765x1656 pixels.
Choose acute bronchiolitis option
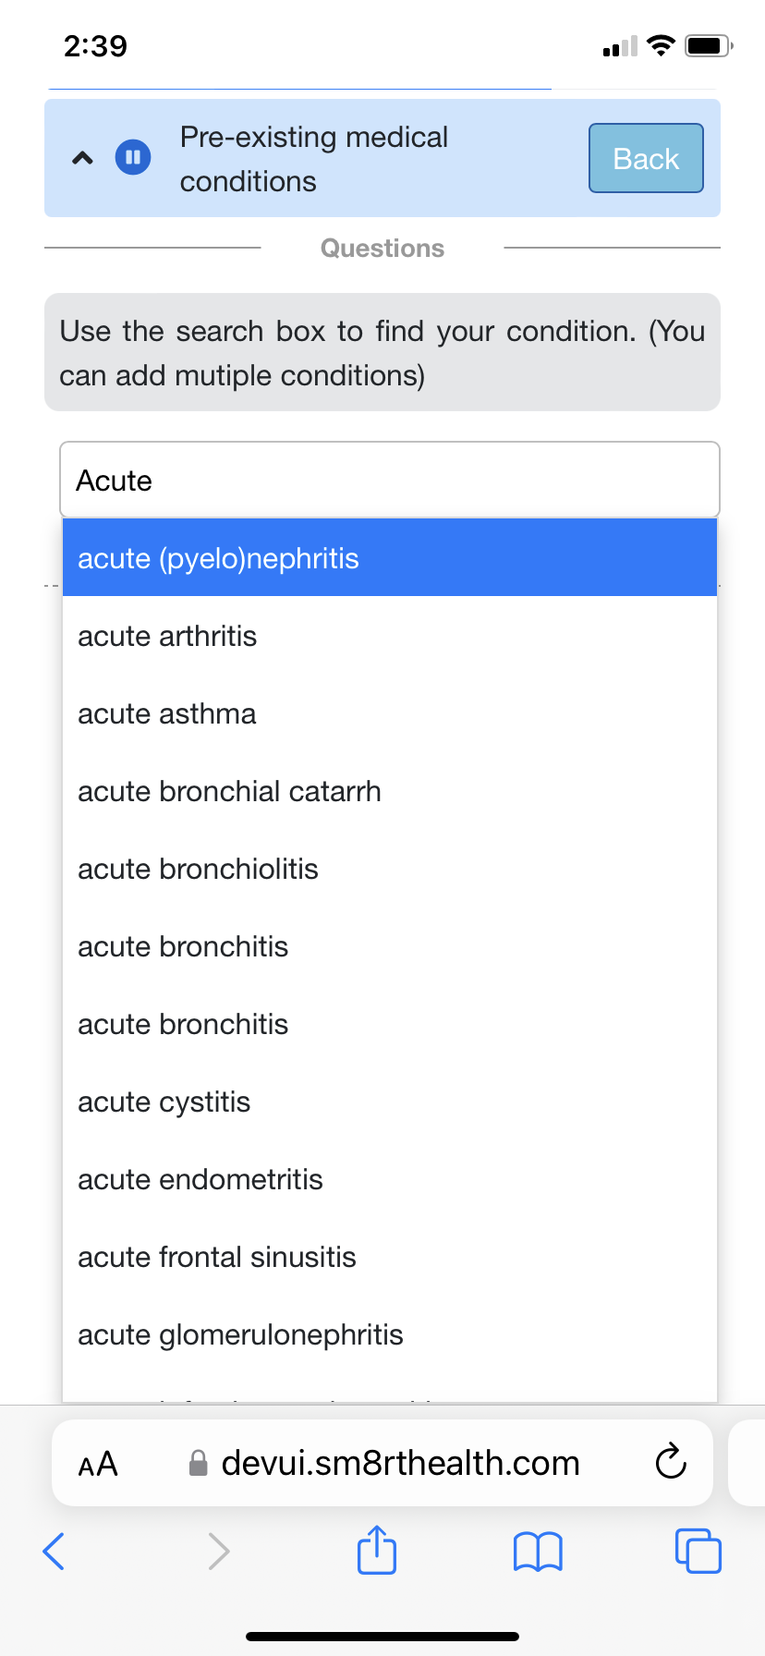tap(389, 869)
